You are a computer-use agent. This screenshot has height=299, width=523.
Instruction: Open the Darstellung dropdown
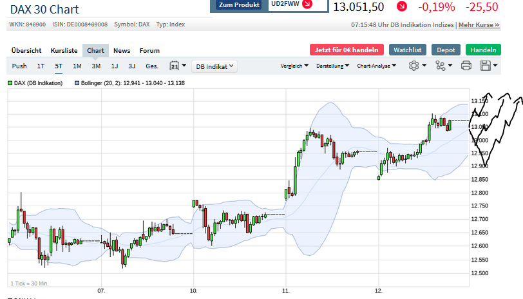[333, 66]
